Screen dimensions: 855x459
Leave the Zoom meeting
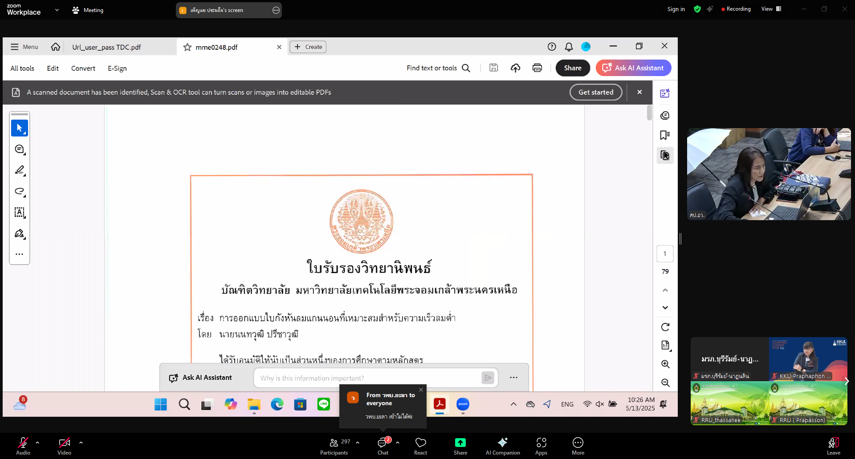[x=834, y=446]
